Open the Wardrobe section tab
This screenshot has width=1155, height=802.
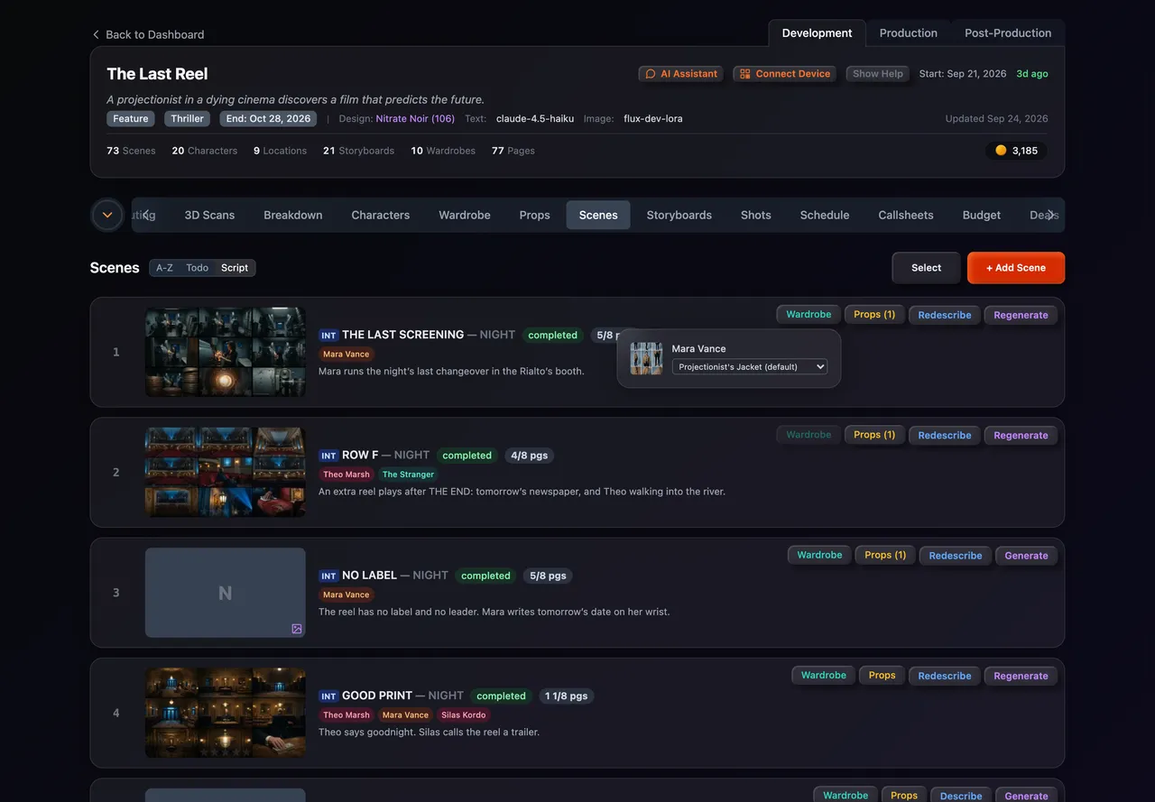(x=465, y=215)
